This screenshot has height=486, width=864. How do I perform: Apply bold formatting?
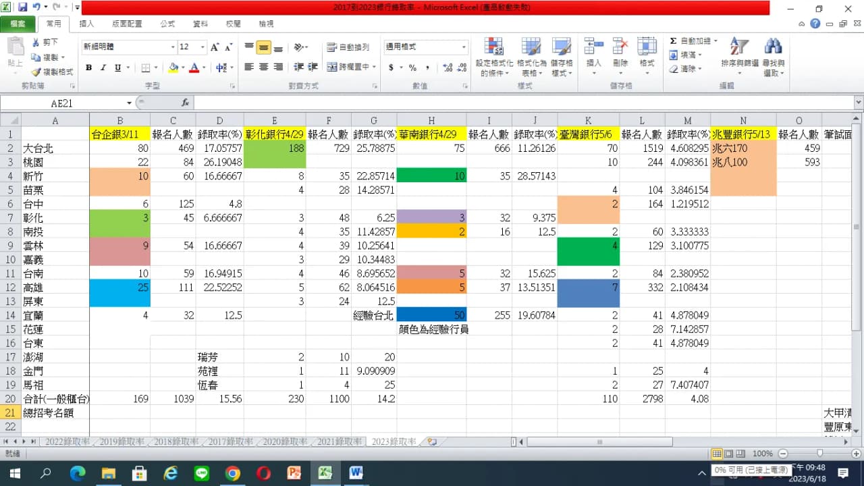(88, 67)
